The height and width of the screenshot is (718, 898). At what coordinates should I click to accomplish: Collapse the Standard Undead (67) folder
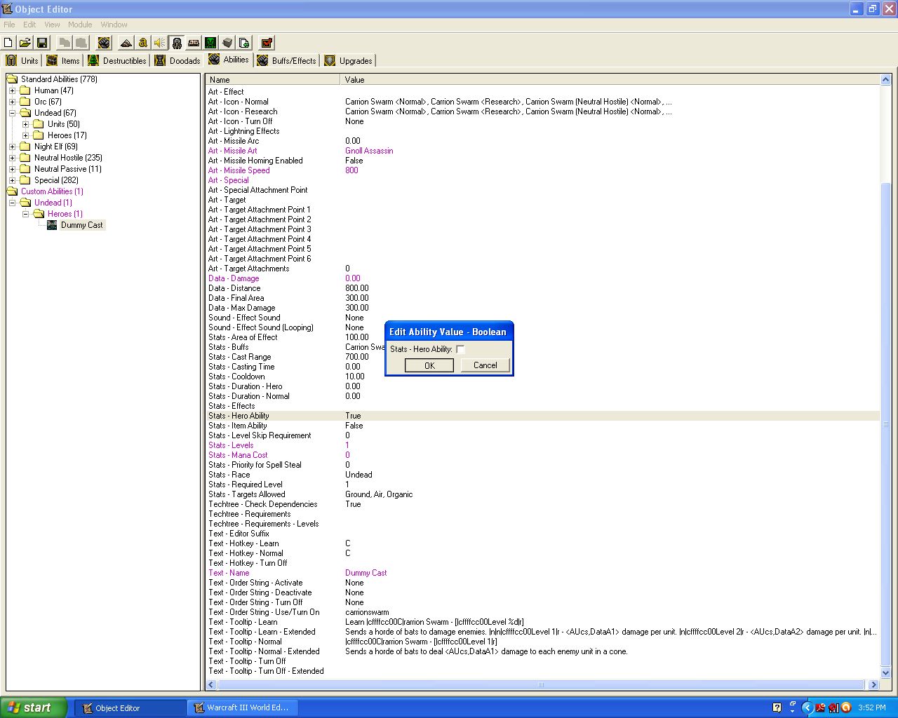pos(12,113)
